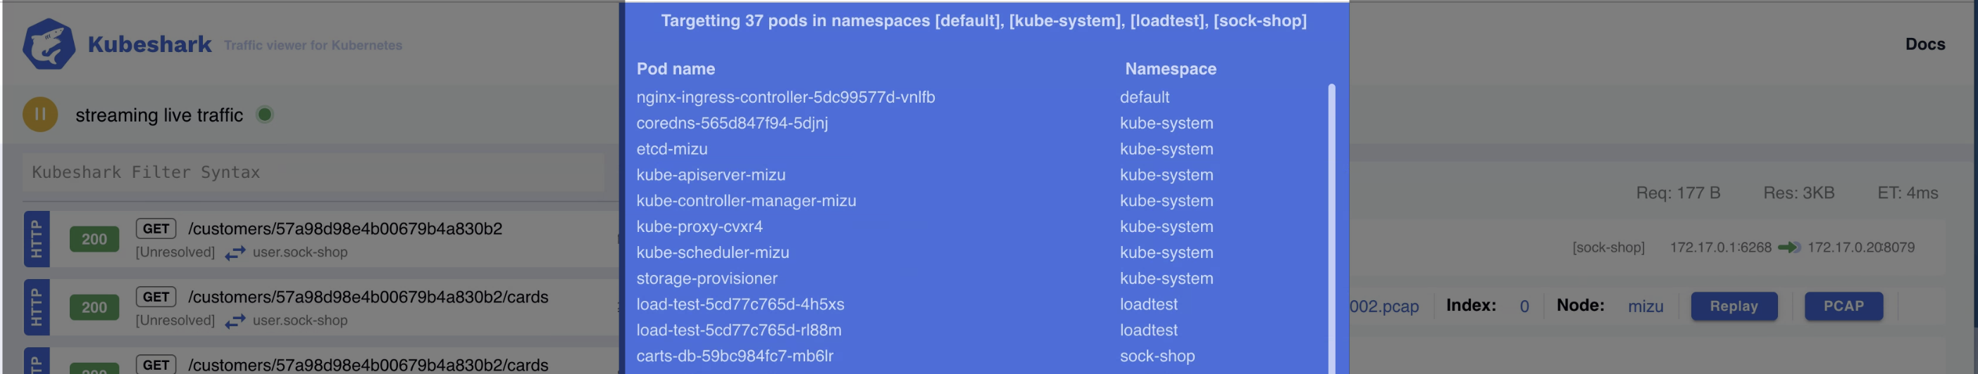The height and width of the screenshot is (374, 1978).
Task: Click the nginx-ingress-controller pod row
Action: coord(785,97)
